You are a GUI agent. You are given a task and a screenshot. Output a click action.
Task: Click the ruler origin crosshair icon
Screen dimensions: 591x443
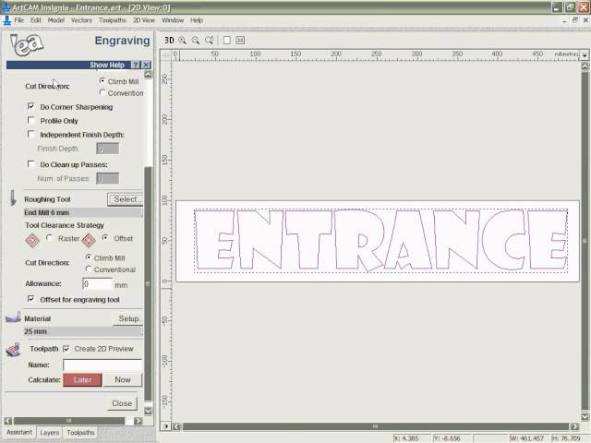click(166, 55)
